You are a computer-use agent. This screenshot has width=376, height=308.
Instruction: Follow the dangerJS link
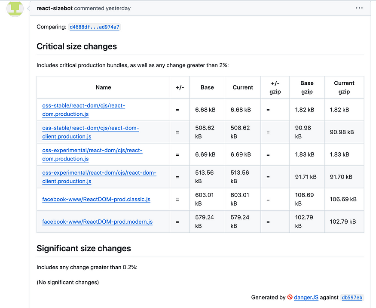[306, 297]
